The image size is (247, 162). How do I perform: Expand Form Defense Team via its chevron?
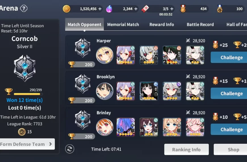51,144
